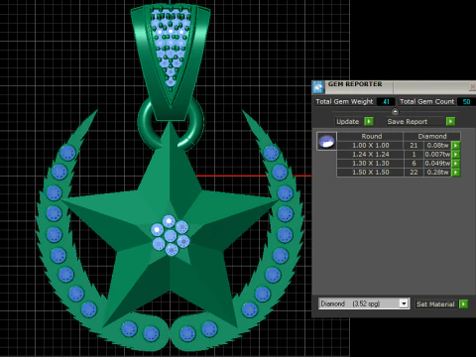This screenshot has width=476, height=357.
Task: Click the 0.28tw weight cell
Action: pyautogui.click(x=437, y=172)
